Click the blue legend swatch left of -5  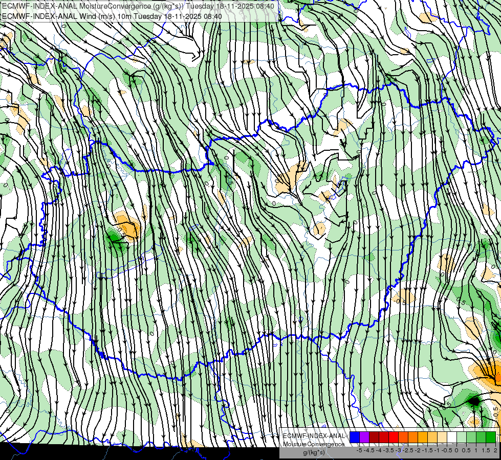click(x=354, y=437)
